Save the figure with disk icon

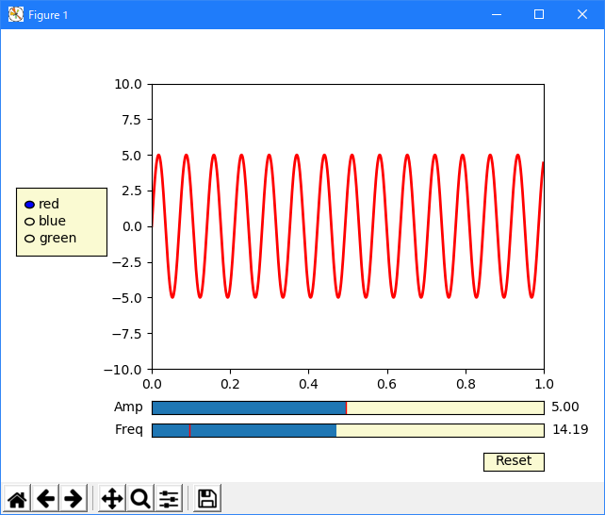[207, 498]
